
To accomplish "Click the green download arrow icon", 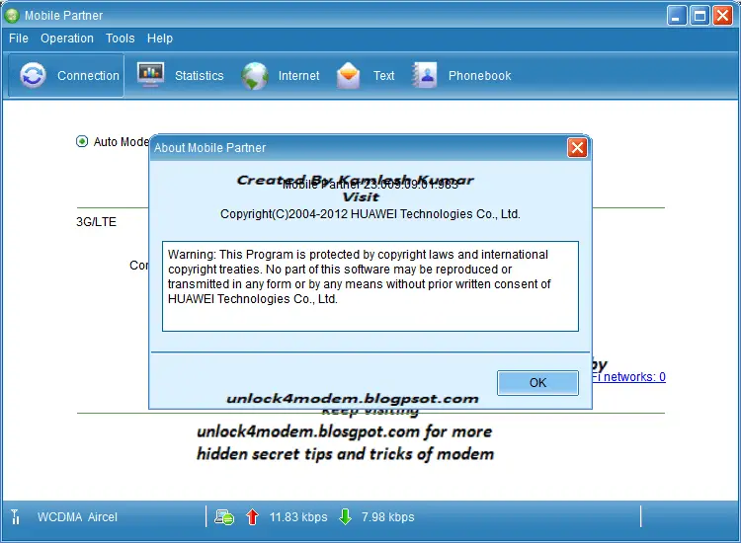I will point(346,516).
